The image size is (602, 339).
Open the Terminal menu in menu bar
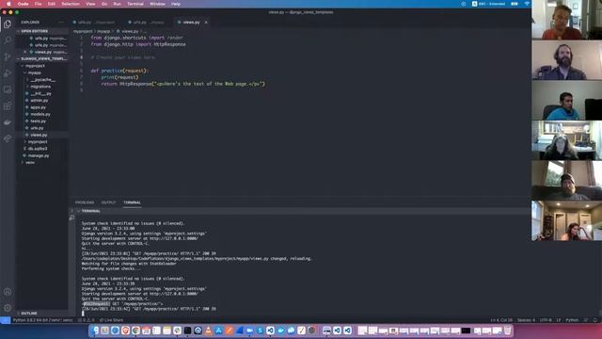coord(135,4)
